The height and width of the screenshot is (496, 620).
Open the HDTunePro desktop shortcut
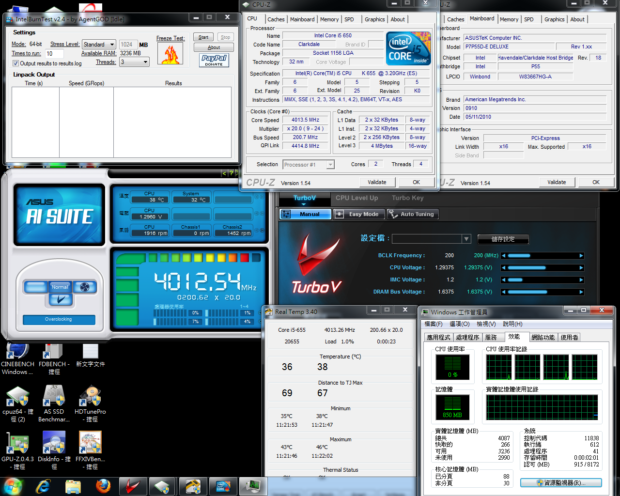(90, 404)
